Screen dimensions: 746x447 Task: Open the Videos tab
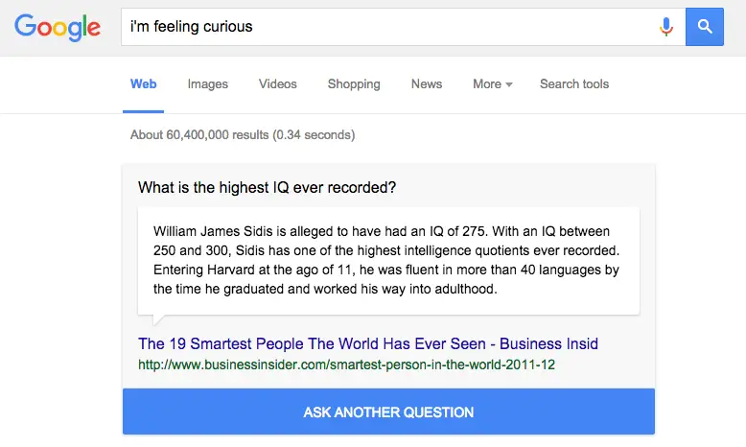[278, 84]
